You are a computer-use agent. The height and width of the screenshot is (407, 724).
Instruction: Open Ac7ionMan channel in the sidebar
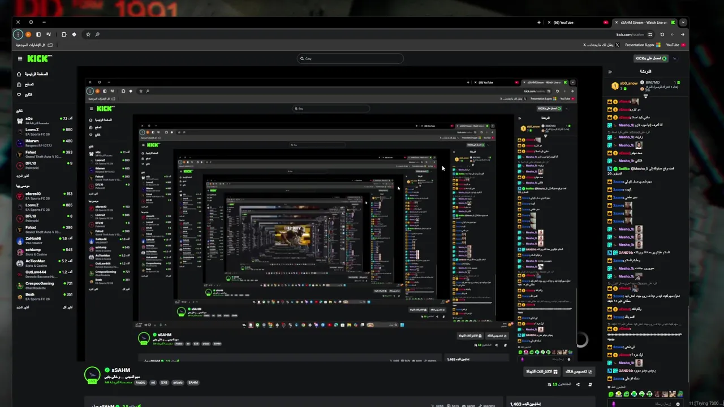45,263
